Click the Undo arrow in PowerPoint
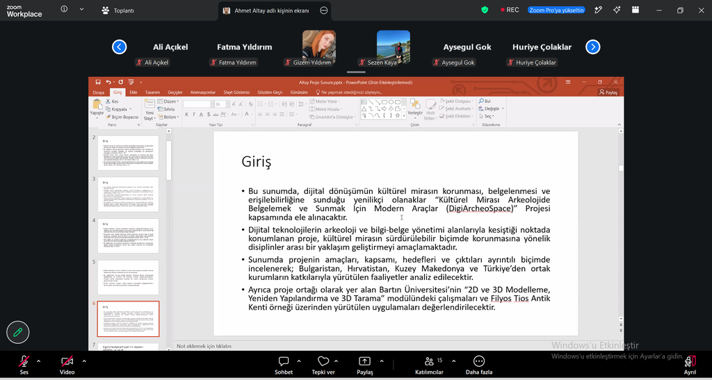 tap(108, 82)
